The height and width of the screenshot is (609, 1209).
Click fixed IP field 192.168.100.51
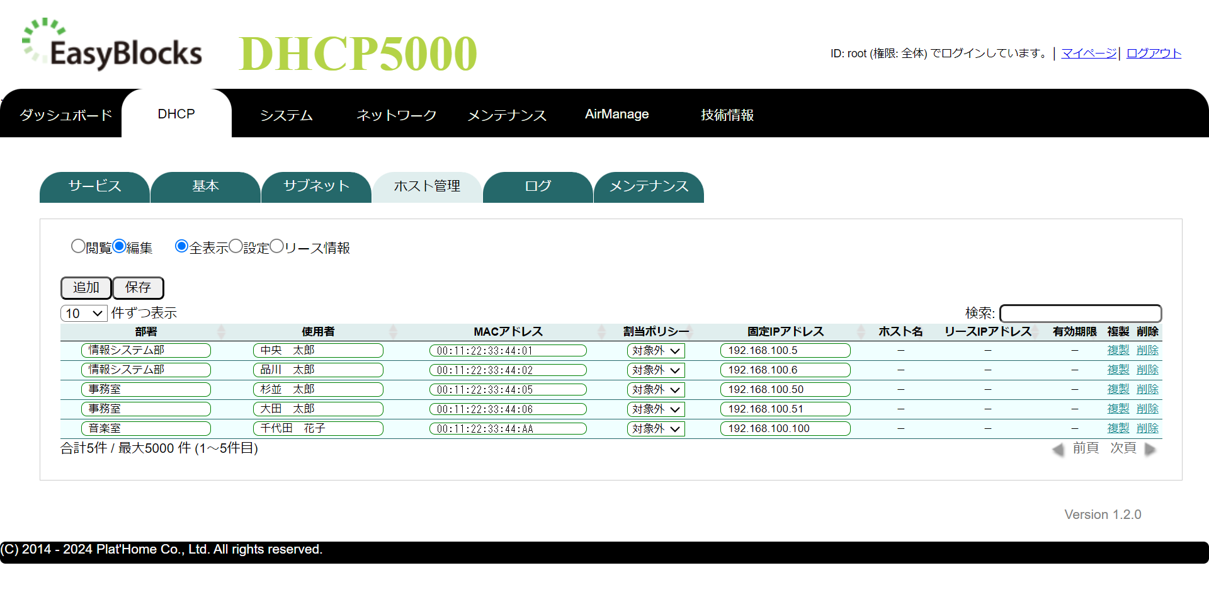pyautogui.click(x=785, y=409)
